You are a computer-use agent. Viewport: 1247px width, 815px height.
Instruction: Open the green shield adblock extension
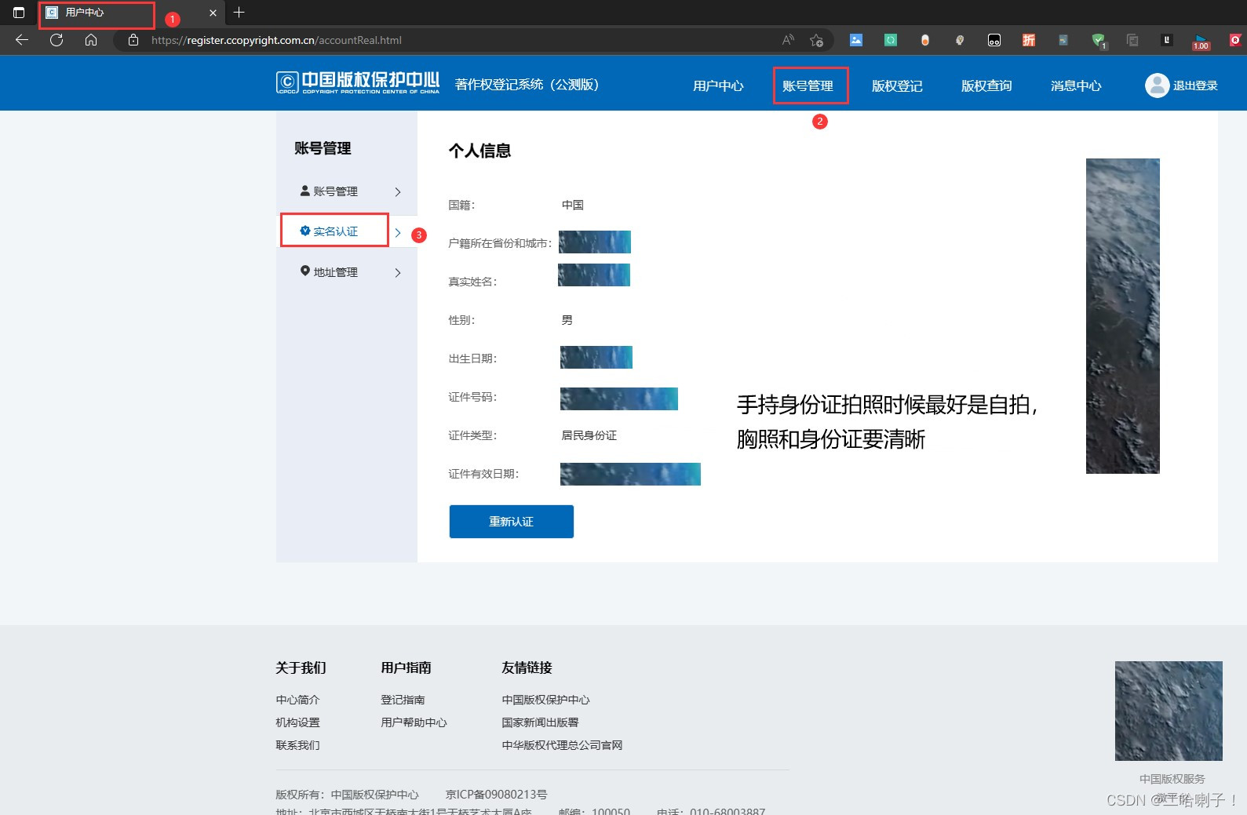[x=1099, y=41]
